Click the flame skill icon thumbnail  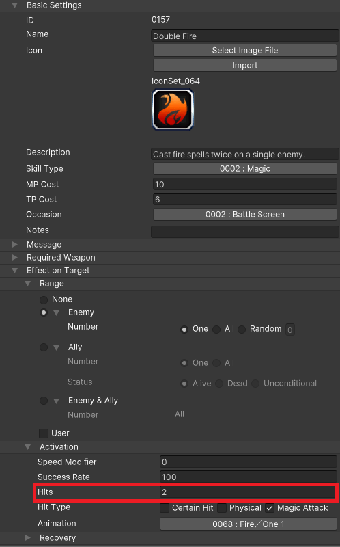coord(173,109)
